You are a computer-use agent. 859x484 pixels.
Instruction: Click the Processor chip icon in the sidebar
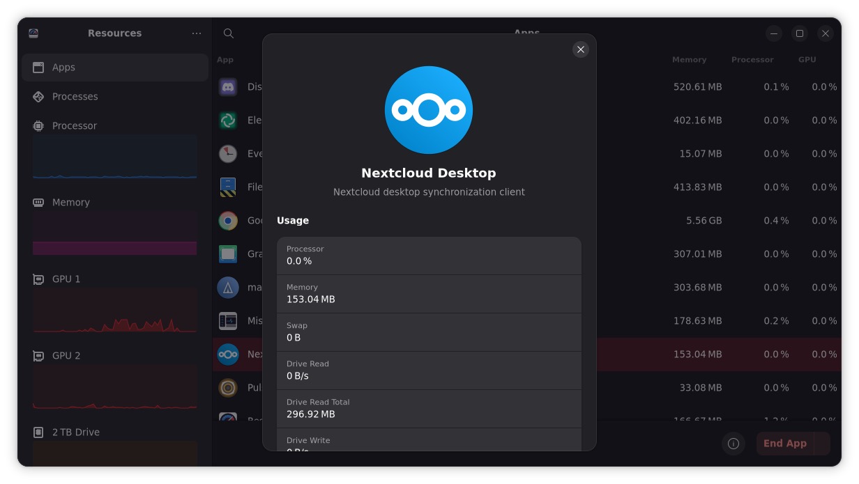click(38, 125)
